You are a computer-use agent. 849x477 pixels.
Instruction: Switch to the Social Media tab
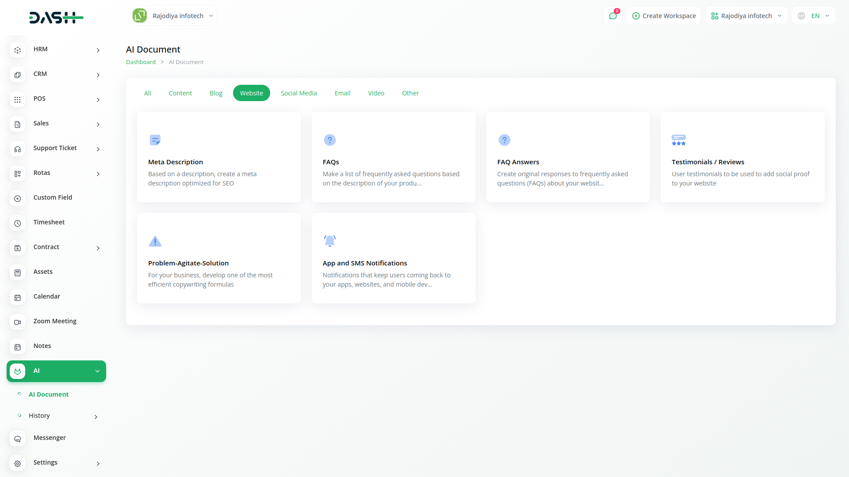(298, 93)
